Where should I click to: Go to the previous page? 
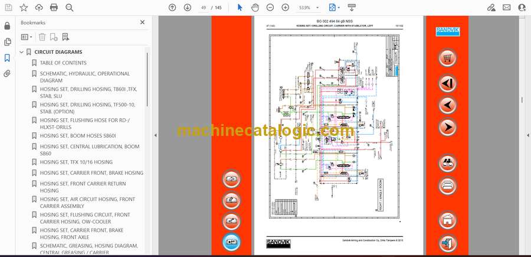pos(172,8)
